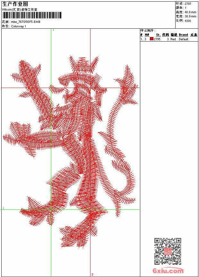Click the barcode under the Wilcom header
This screenshot has width=199, height=277.
tap(32, 15)
